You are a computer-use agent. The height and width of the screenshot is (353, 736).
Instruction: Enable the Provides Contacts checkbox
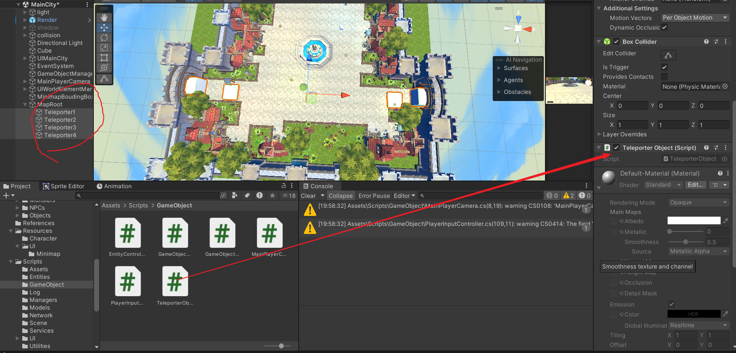[x=664, y=77]
